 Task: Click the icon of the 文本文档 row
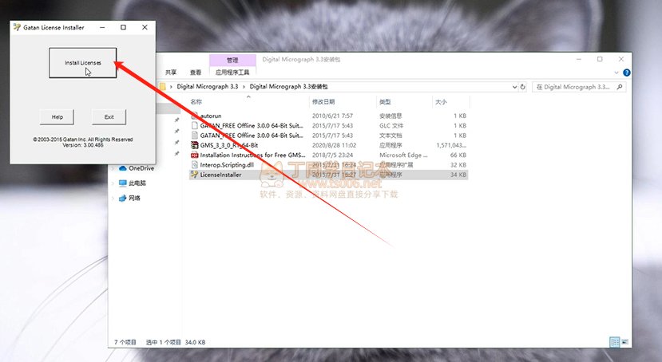coord(194,136)
